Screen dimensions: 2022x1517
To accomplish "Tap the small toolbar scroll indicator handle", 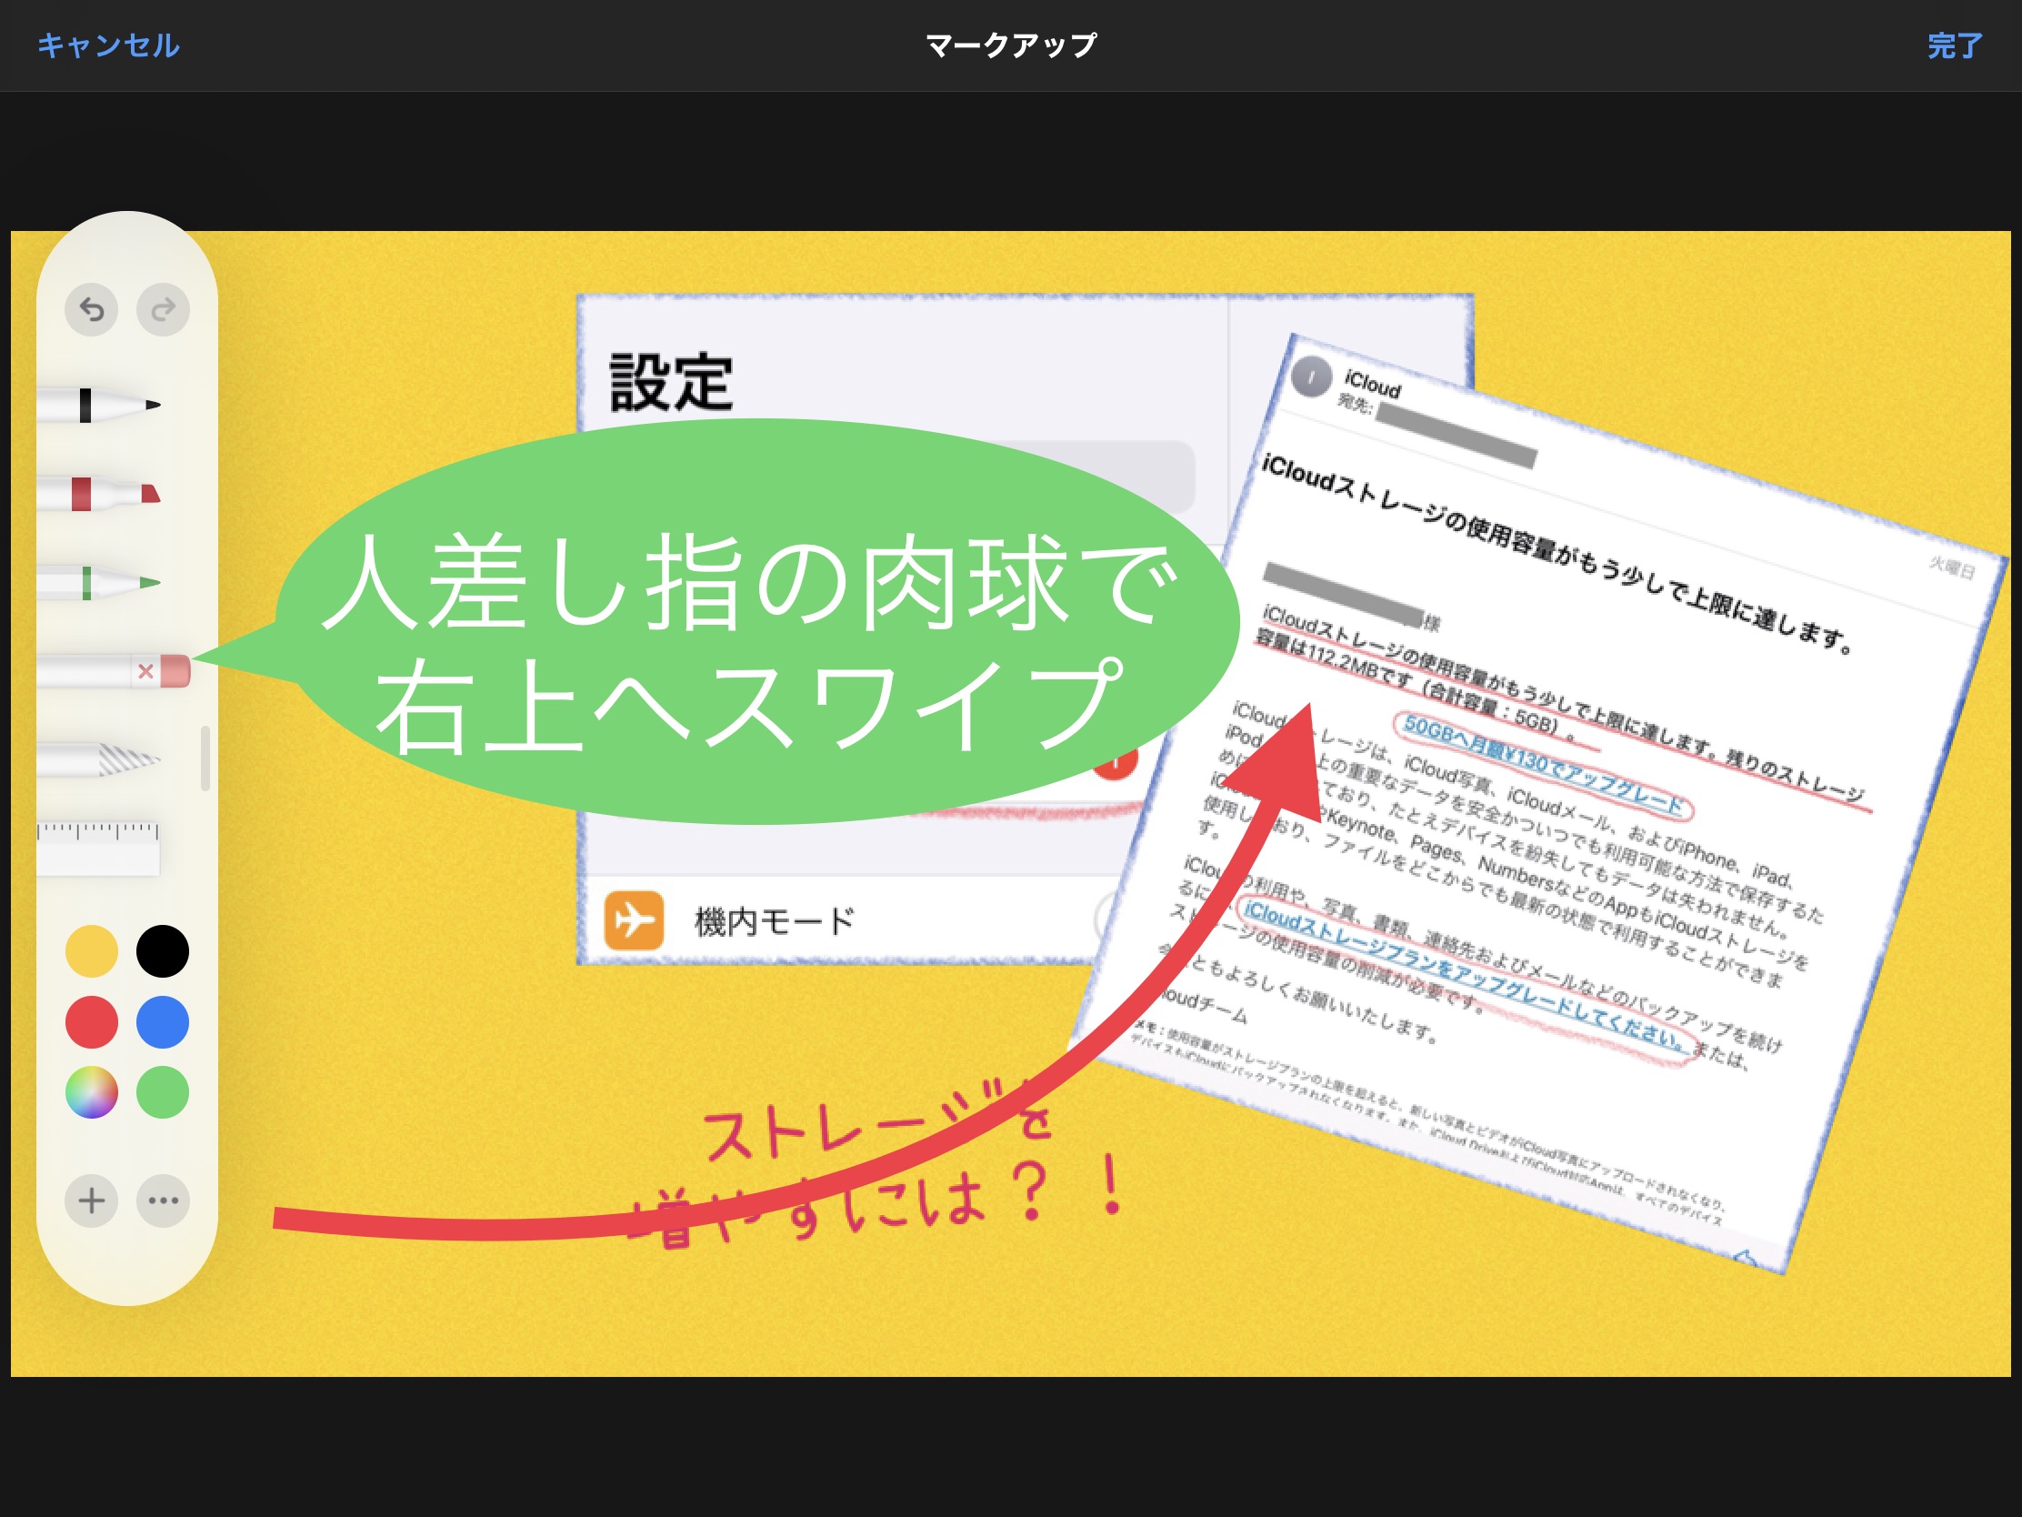I will (x=205, y=758).
